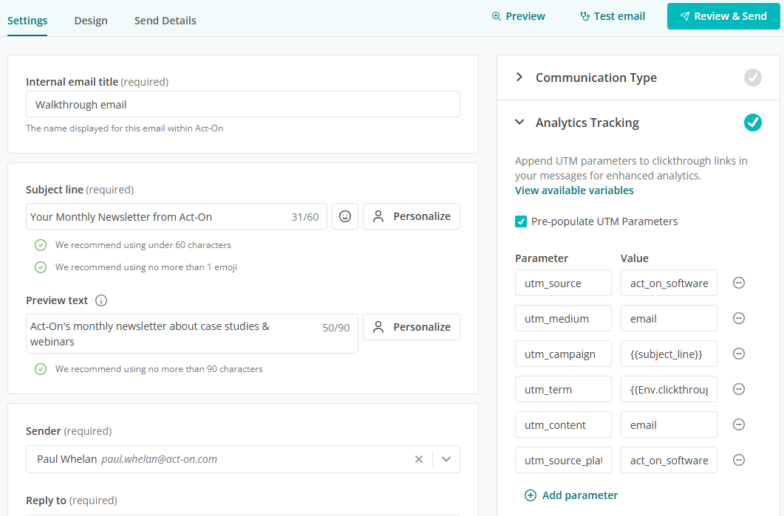The height and width of the screenshot is (516, 784).
Task: Delete the utm_content parameter row
Action: coord(738,424)
